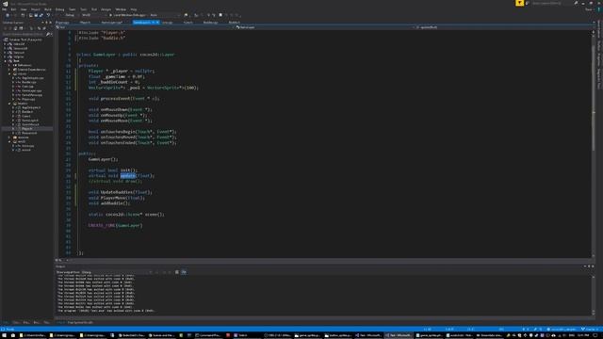603x339 pixels.
Task: Pin the active GameLayer.h tab
Action: click(153, 23)
